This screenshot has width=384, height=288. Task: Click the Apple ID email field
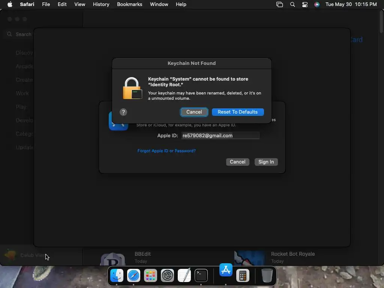(220, 136)
